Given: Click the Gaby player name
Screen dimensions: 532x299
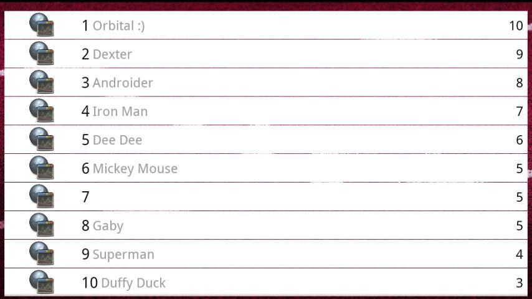Looking at the screenshot, I should click(x=108, y=226).
